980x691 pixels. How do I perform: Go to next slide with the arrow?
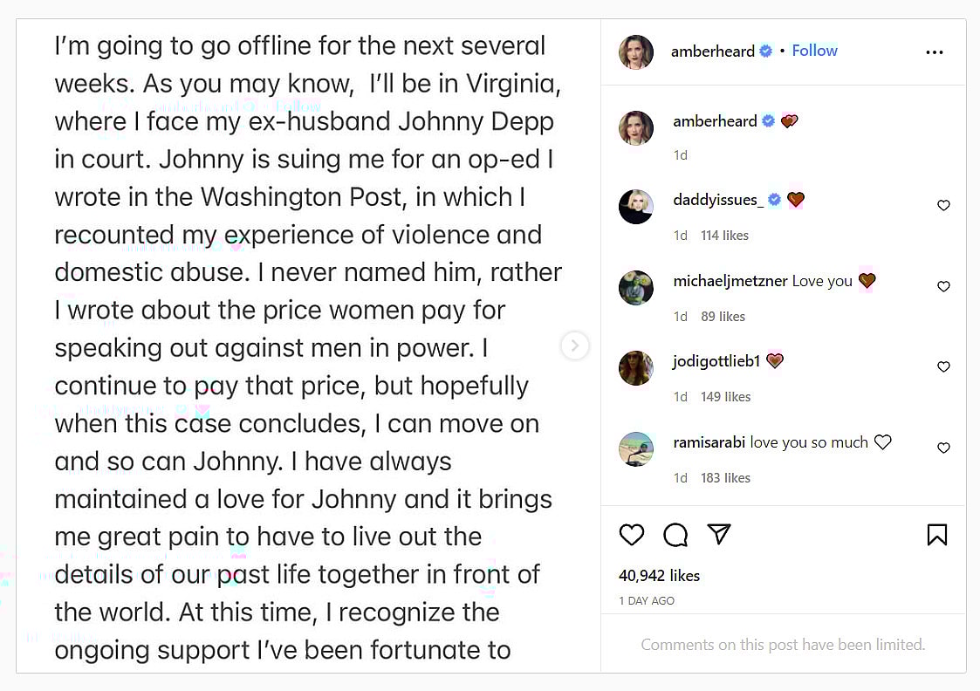click(x=574, y=346)
